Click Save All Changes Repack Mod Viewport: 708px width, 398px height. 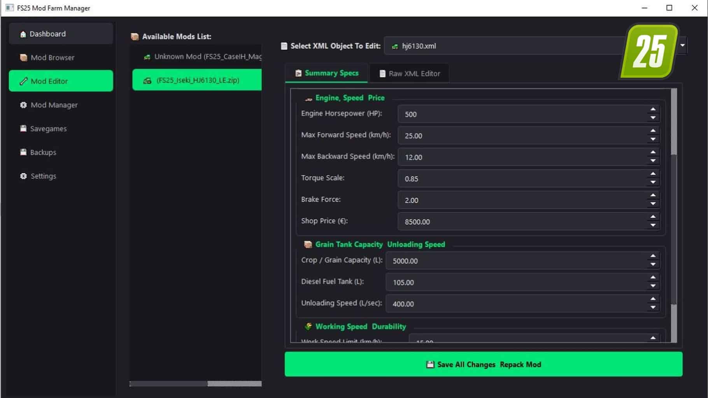tap(484, 364)
